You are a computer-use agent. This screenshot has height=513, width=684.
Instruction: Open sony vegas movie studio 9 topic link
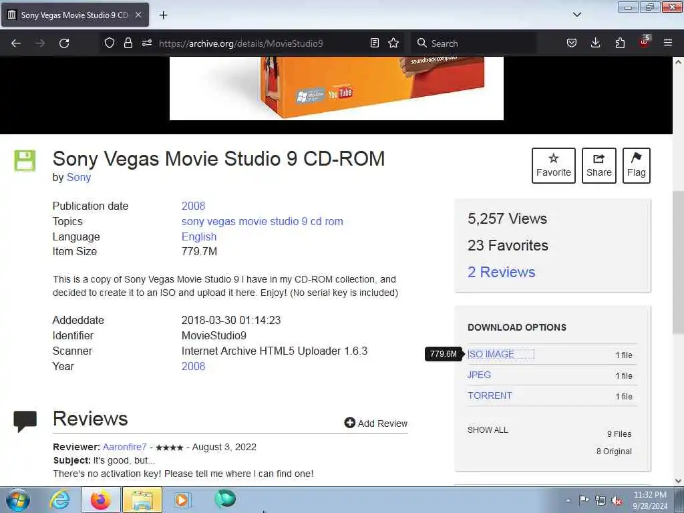[262, 221]
